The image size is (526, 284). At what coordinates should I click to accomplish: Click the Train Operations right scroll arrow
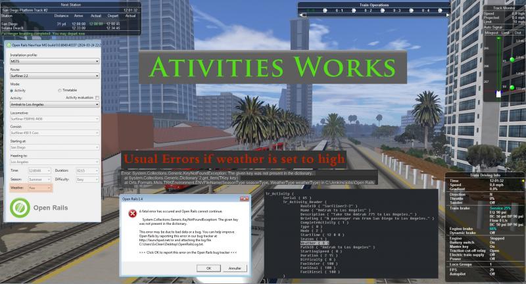(447, 15)
